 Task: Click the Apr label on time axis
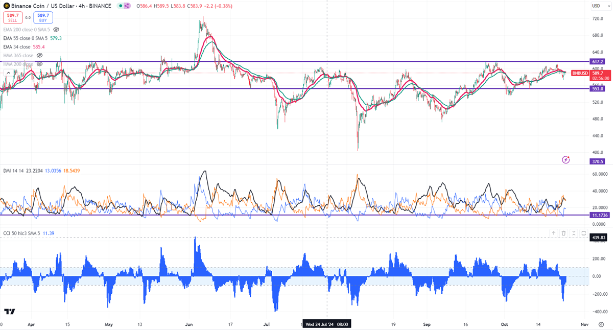pos(31,324)
